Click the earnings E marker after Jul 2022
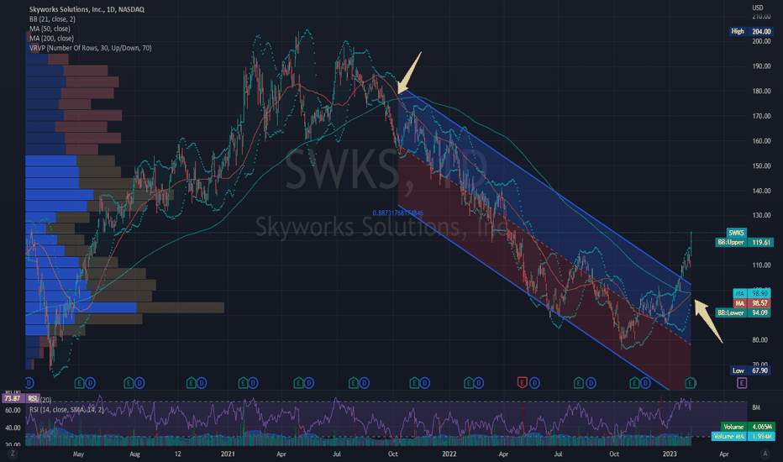 (578, 383)
